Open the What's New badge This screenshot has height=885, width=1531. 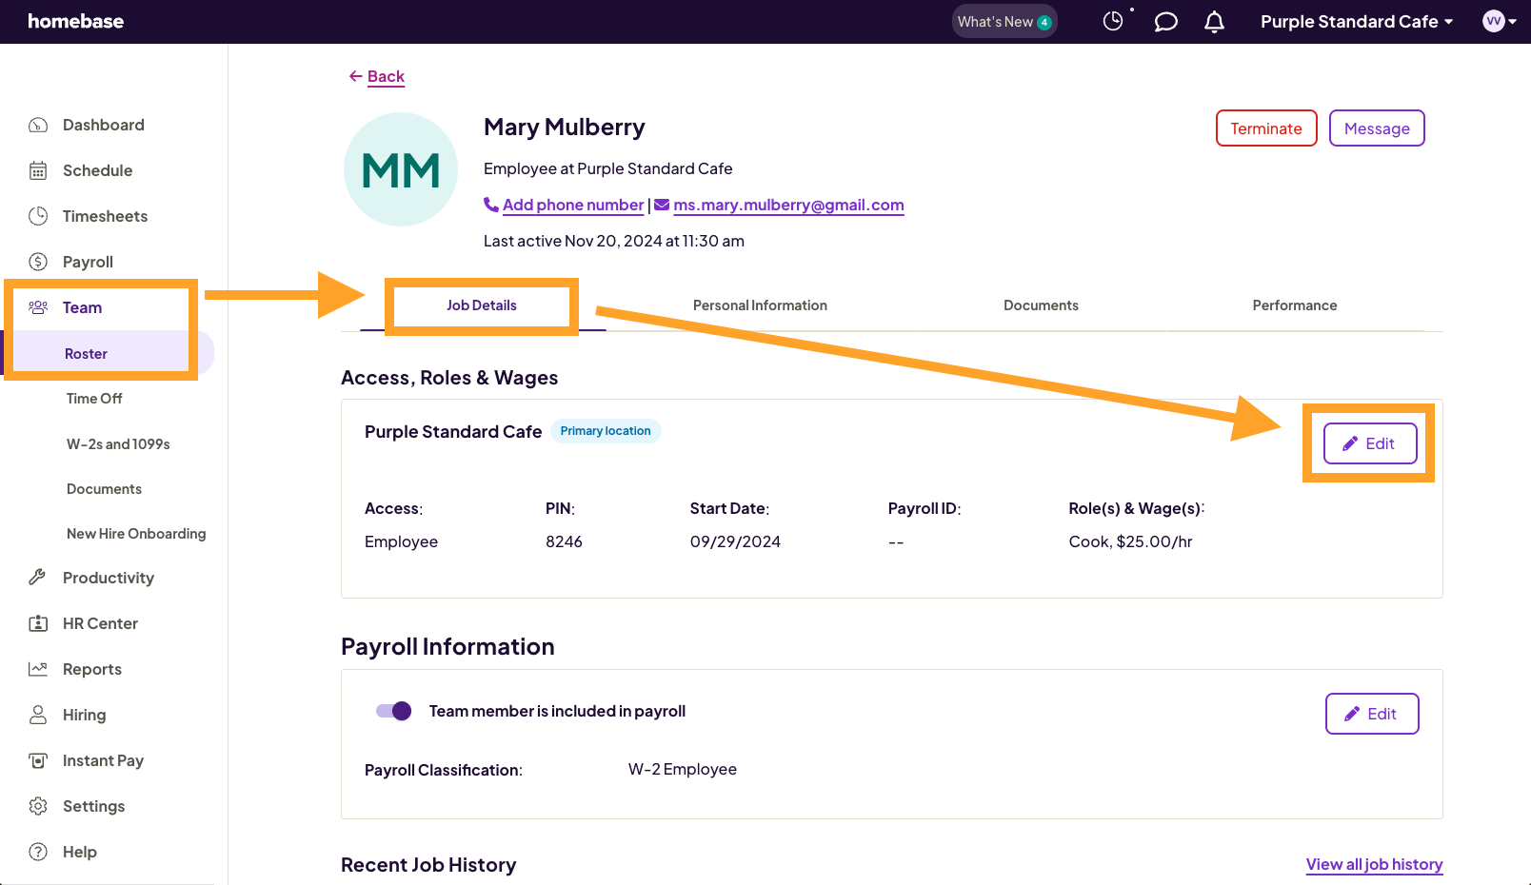point(1004,21)
